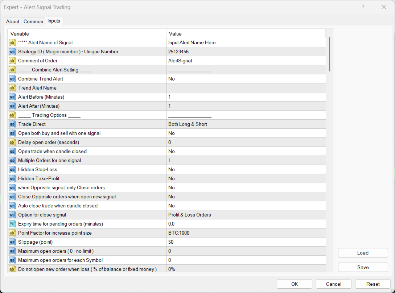This screenshot has width=395, height=293.
Task: Edit the value Input Alert Name Here
Action: pos(246,42)
